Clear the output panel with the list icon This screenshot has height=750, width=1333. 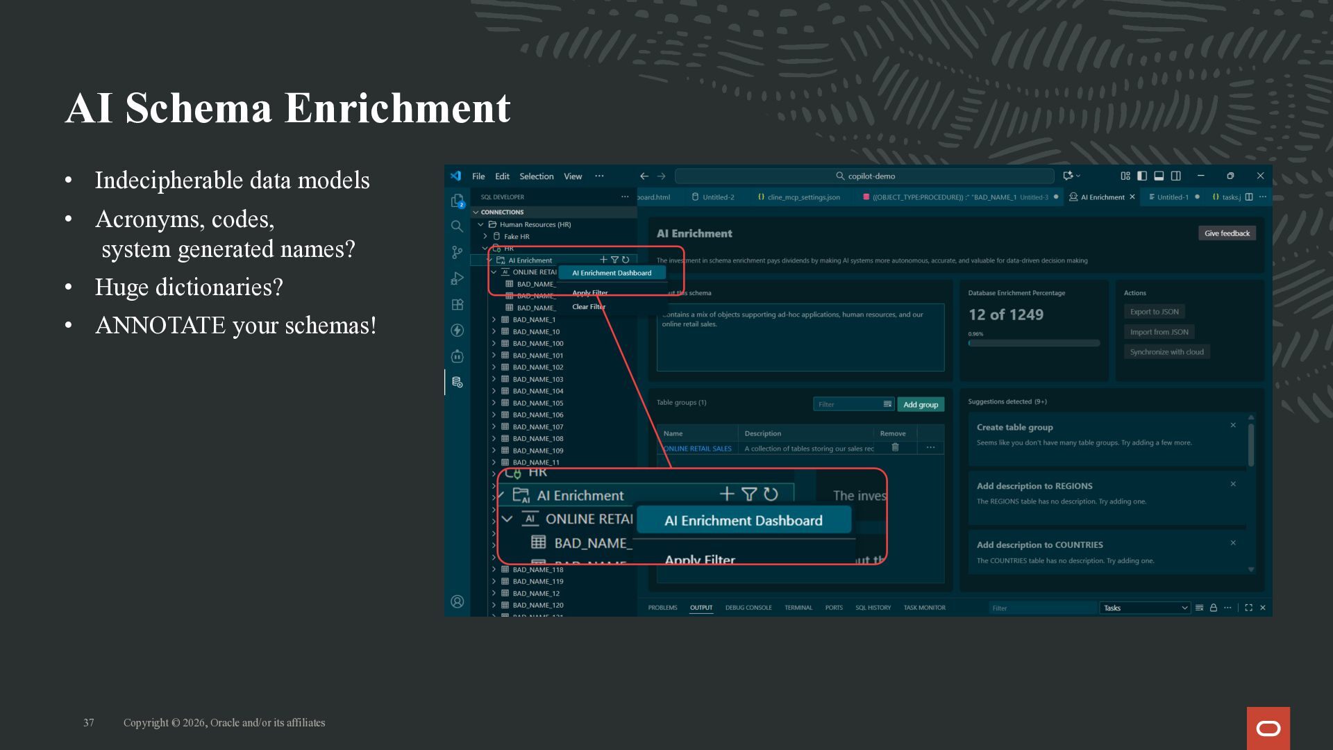[1199, 608]
